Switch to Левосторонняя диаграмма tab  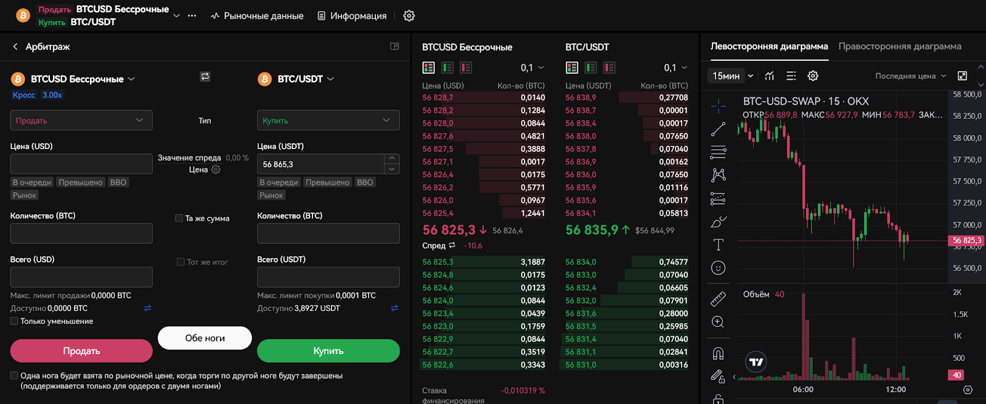point(769,46)
